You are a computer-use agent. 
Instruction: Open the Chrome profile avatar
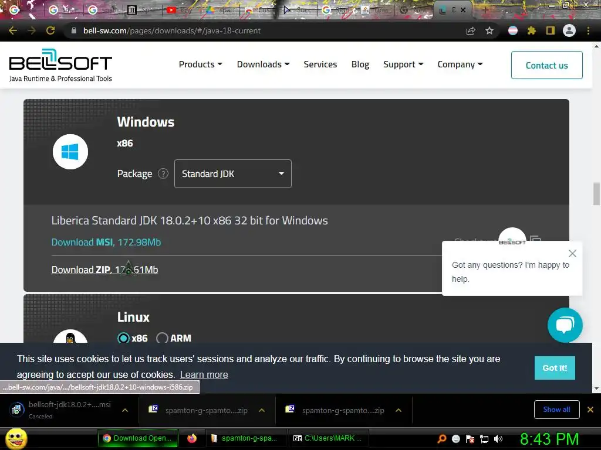569,30
